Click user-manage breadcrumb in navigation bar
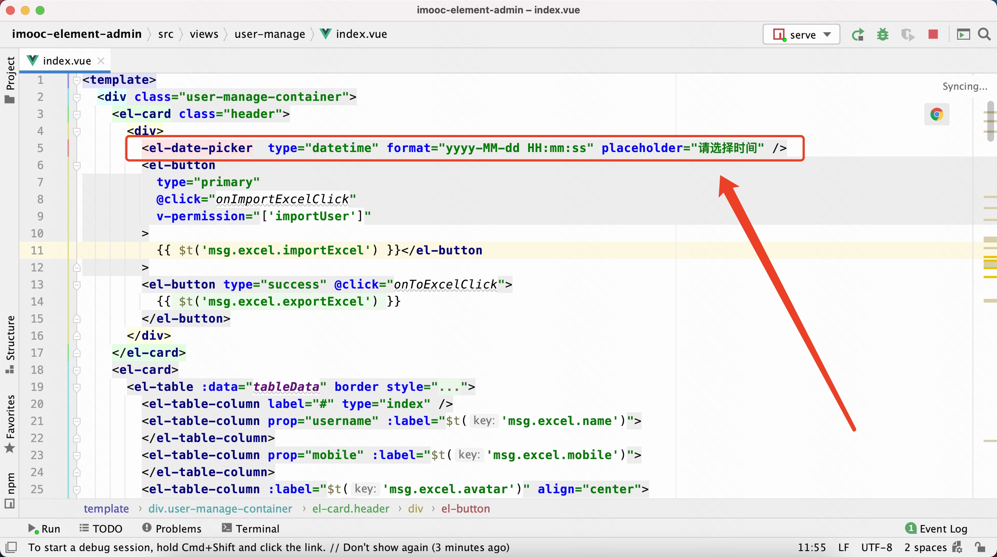Screen dimensions: 997x557 [x=270, y=34]
